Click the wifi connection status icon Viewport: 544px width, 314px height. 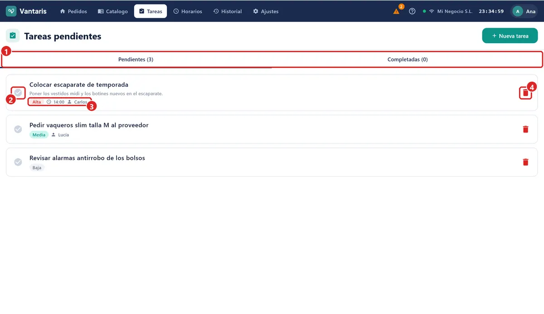coord(432,11)
